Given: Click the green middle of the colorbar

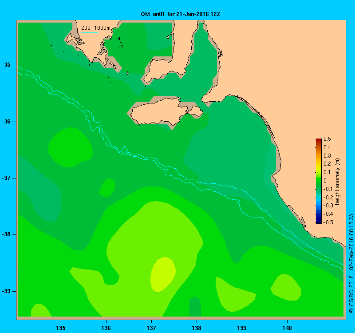Looking at the screenshot, I should pyautogui.click(x=319, y=181).
